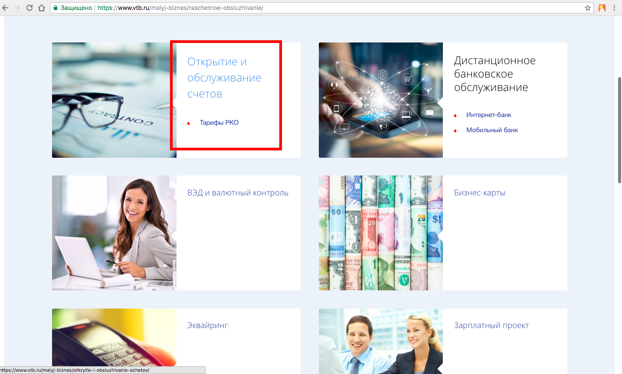Open the Мобильный банк link
Screen dimensions: 622x374
[x=492, y=130]
